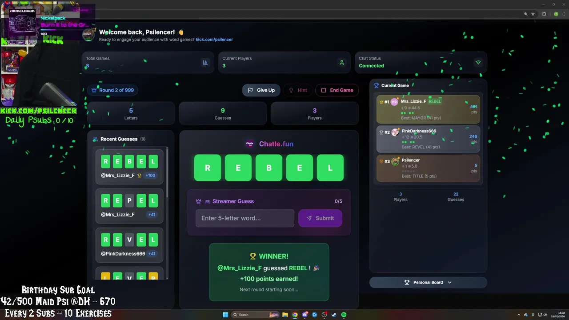Open the Chrome three-dot menu
The image size is (569, 320).
click(564, 14)
